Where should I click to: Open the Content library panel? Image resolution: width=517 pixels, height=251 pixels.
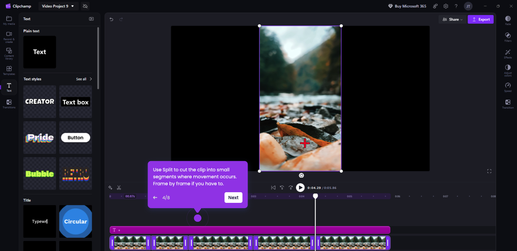coord(9,54)
